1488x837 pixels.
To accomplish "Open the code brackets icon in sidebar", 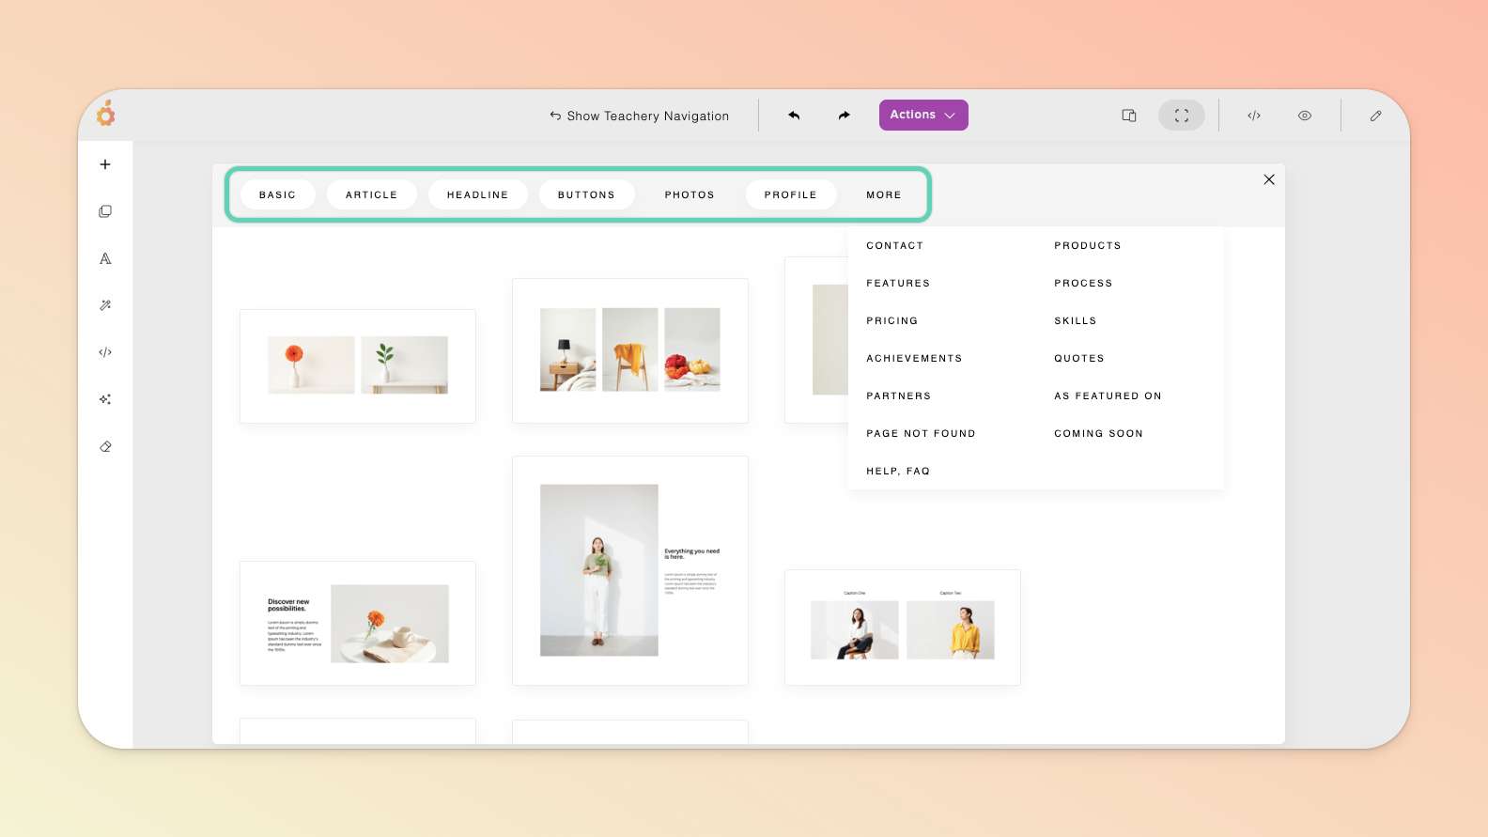I will pos(105,352).
